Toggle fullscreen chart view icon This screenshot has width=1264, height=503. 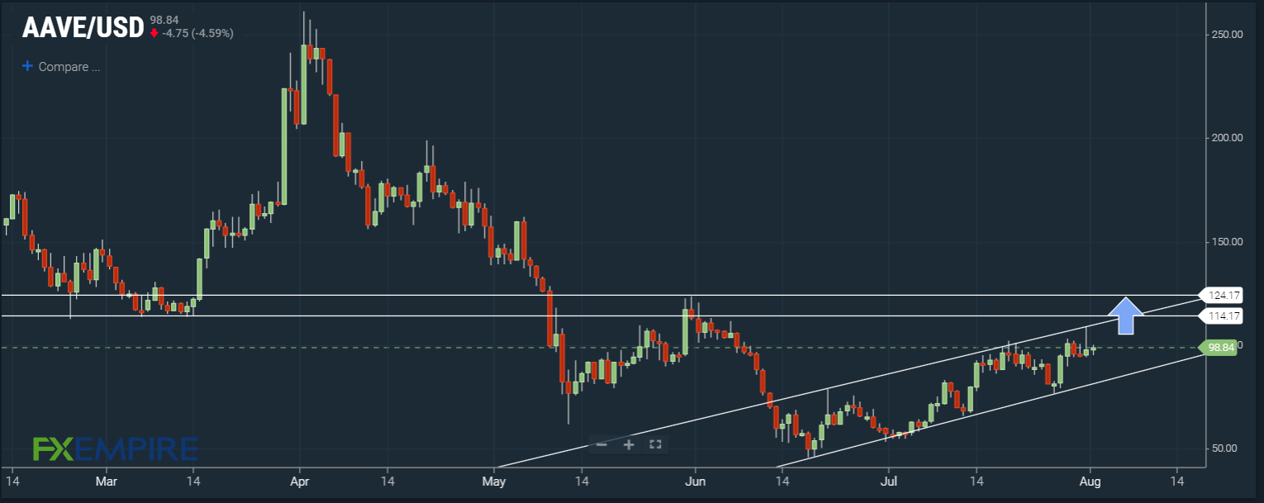tap(655, 444)
